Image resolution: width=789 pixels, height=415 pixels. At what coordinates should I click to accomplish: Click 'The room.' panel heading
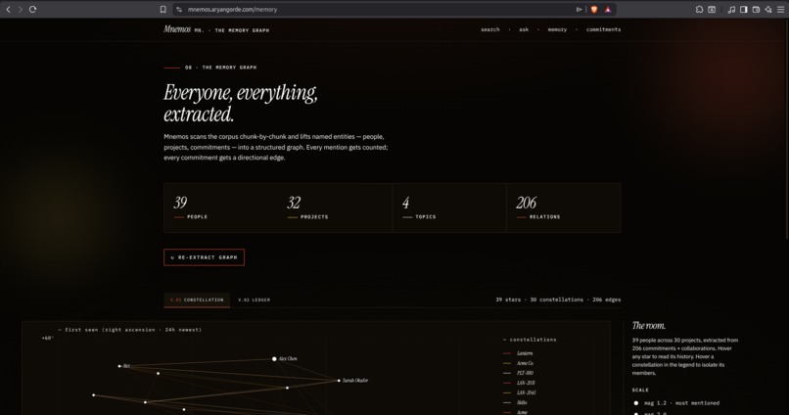click(x=649, y=326)
